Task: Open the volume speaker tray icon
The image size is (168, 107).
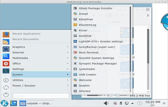Action: 106,103
